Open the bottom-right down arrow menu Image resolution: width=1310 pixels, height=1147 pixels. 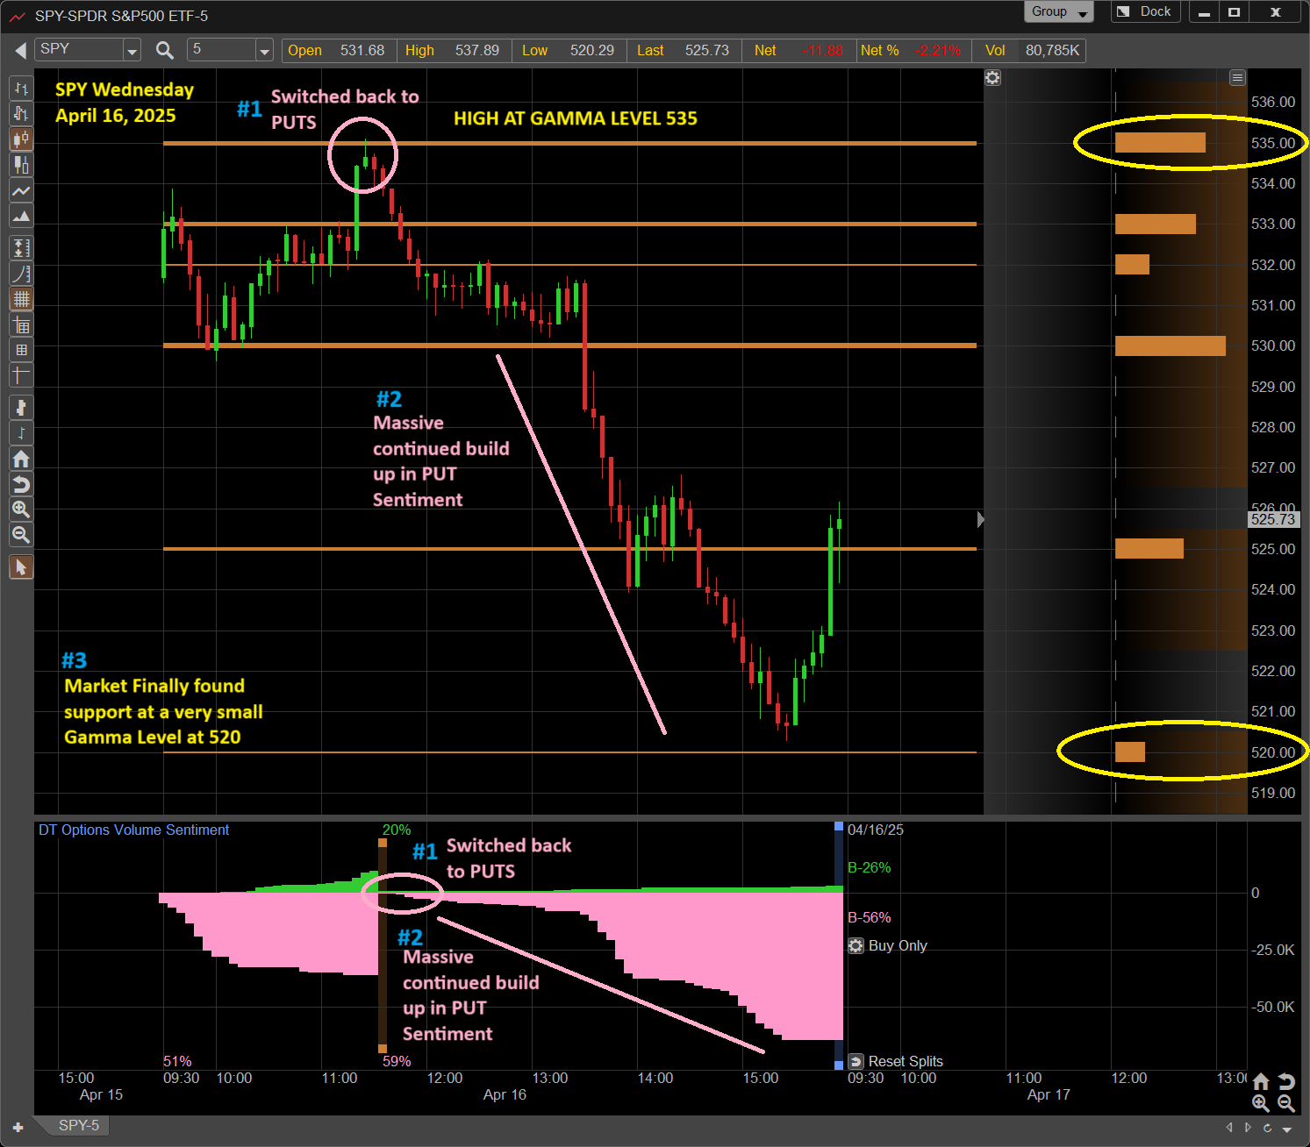pos(1287,1129)
